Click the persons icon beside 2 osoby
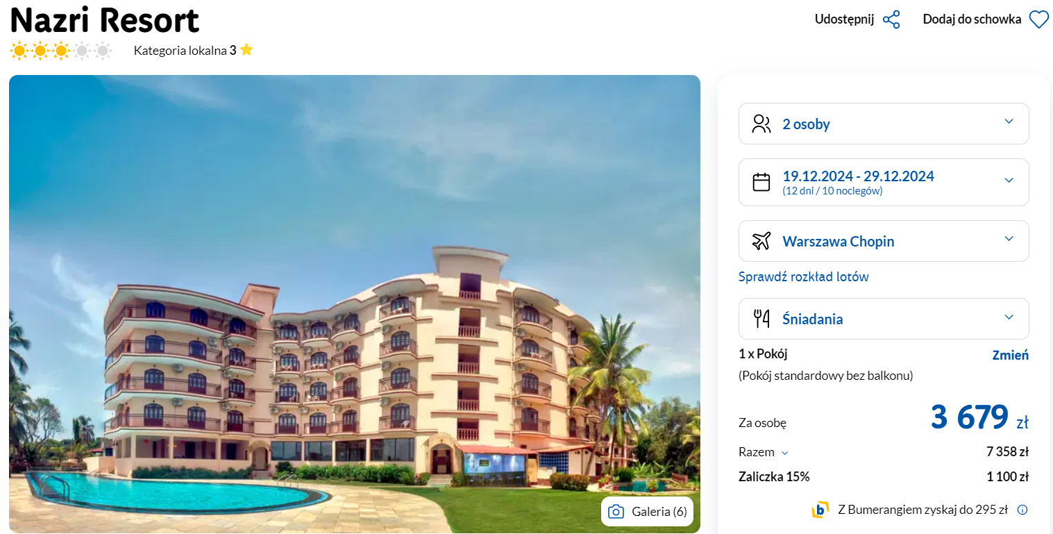The height and width of the screenshot is (534, 1053). (x=761, y=124)
